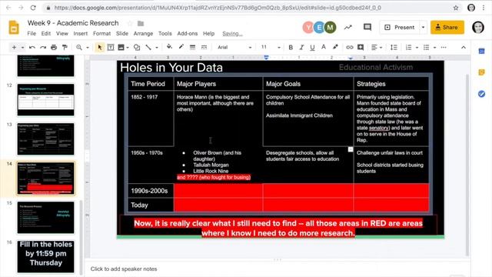Open the Add-ons menu

(188, 33)
